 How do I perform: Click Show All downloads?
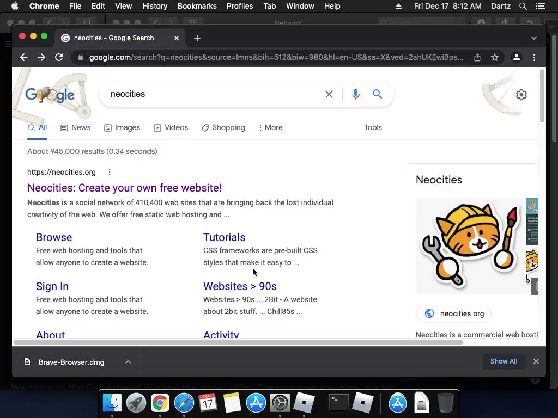click(x=504, y=361)
